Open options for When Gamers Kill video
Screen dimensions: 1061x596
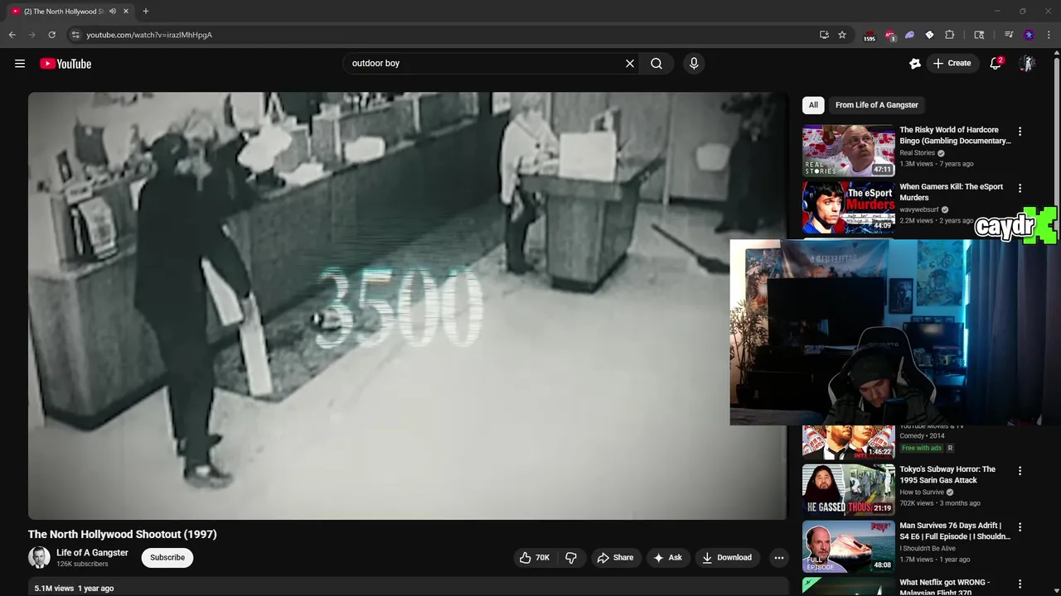tap(1020, 189)
